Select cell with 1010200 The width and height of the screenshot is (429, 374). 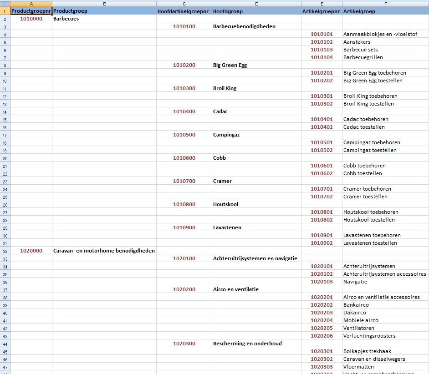(x=184, y=65)
